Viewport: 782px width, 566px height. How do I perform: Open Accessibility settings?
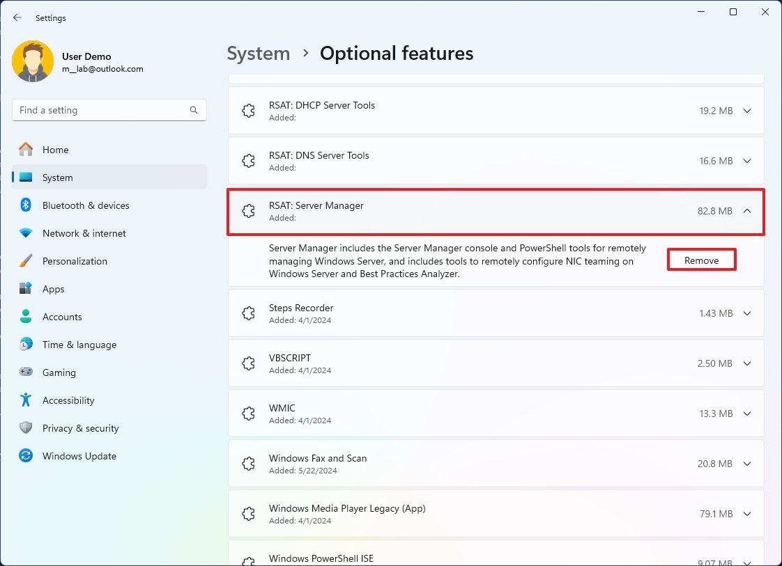69,400
